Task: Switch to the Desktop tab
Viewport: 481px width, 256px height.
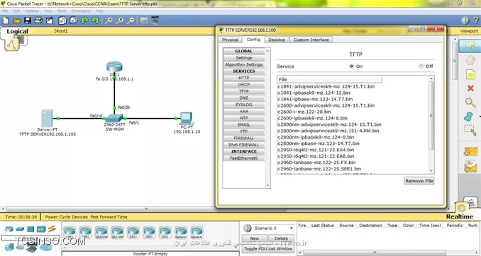Action: coord(277,40)
